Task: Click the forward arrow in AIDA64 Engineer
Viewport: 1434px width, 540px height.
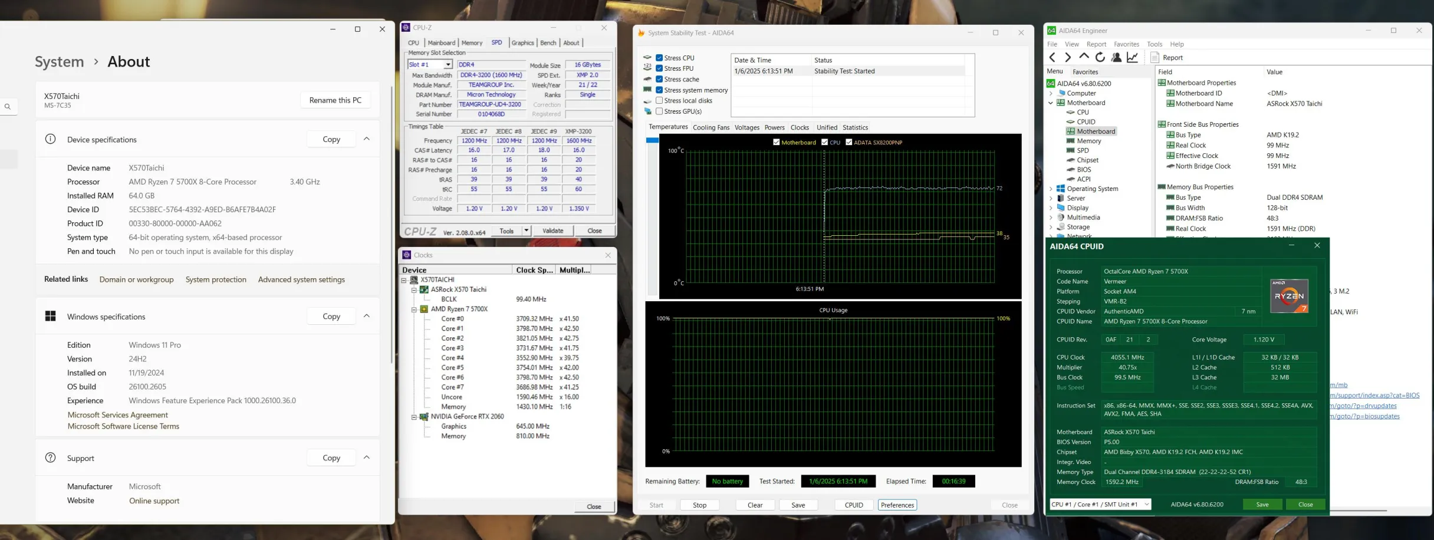Action: click(x=1068, y=57)
